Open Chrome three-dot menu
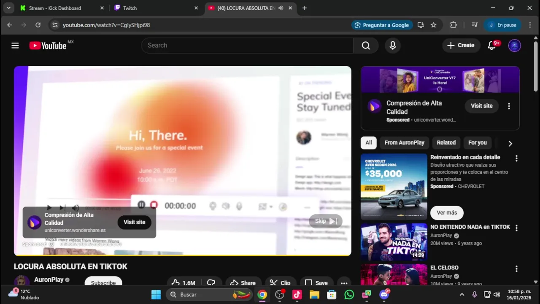540x304 pixels. coord(530,25)
